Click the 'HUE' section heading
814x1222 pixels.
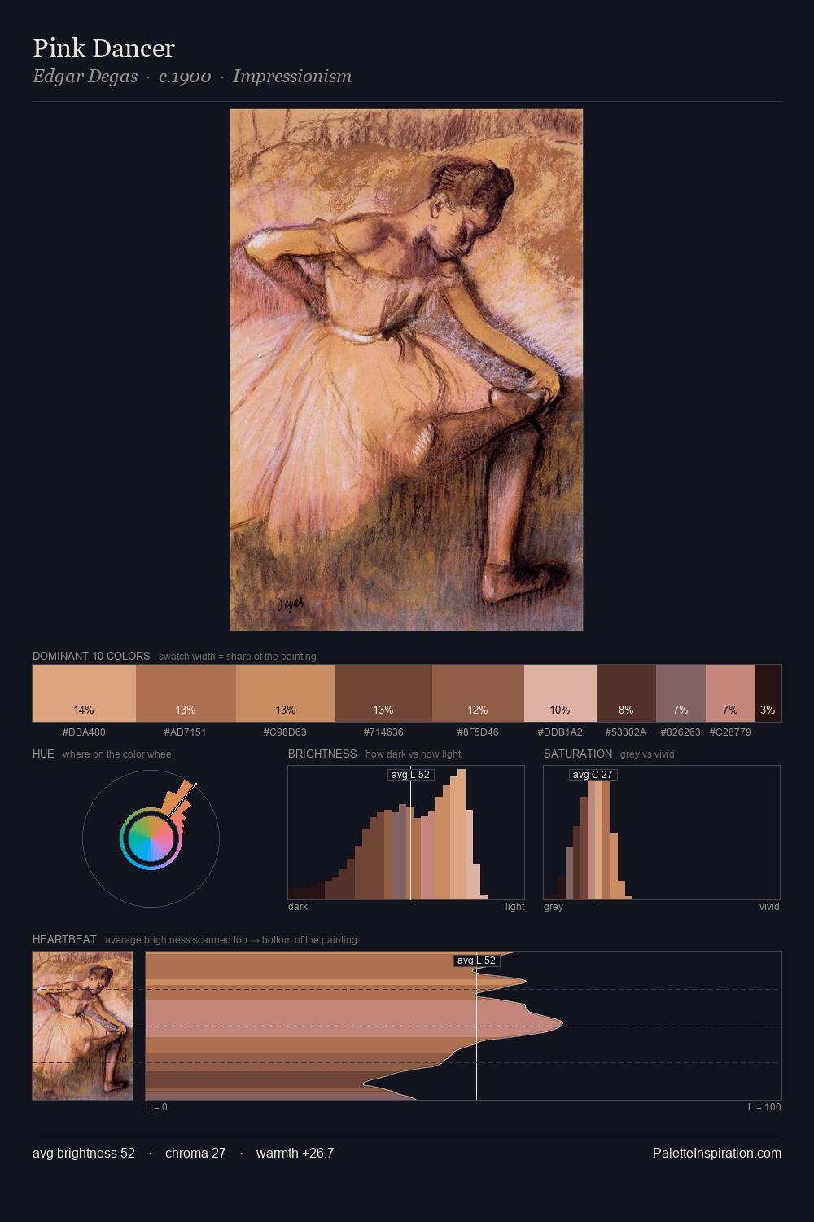43,754
